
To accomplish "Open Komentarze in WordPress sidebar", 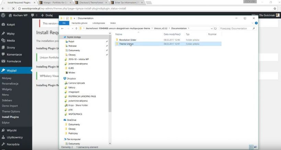I will click(14, 54).
